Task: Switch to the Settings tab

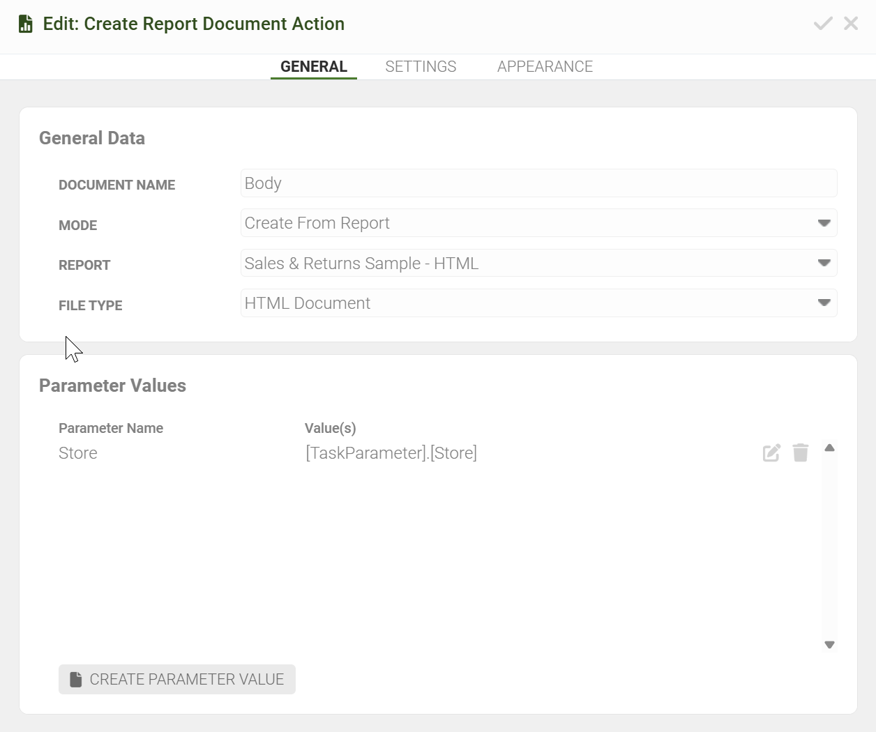Action: coord(421,67)
